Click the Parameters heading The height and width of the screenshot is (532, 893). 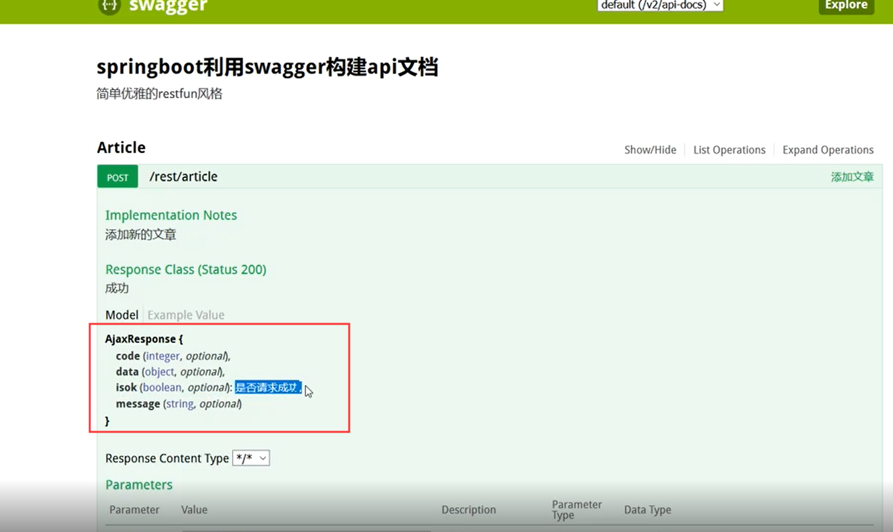click(139, 485)
